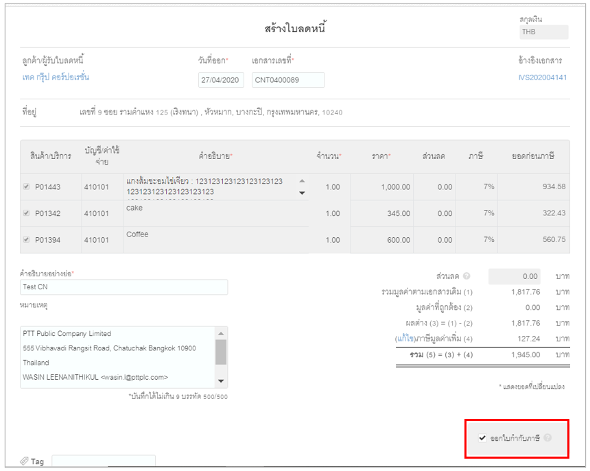This screenshot has width=590, height=471.
Task: Click document number field CNT0400089
Action: [x=288, y=80]
